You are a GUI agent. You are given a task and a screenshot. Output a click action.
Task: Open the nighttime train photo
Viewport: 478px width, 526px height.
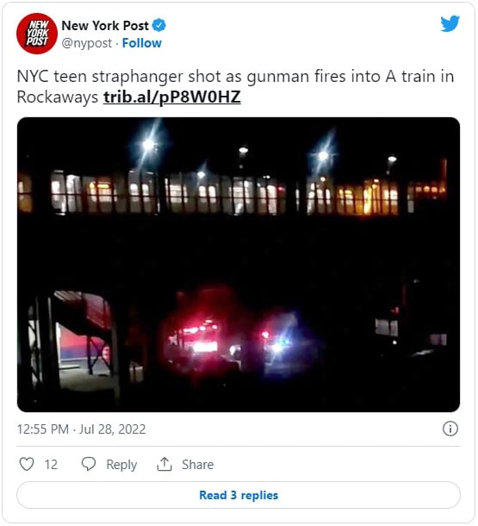[x=239, y=265]
